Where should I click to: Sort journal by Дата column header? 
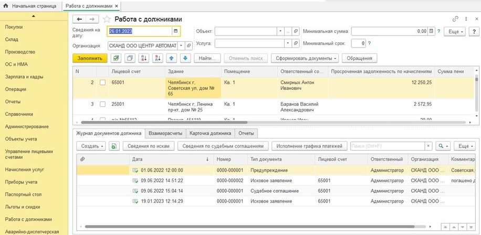tap(171, 159)
